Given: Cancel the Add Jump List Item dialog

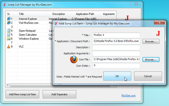Looking at the screenshot, I should (148, 76).
